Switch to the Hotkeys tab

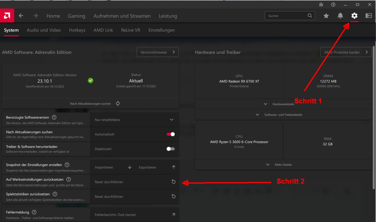[x=77, y=30]
